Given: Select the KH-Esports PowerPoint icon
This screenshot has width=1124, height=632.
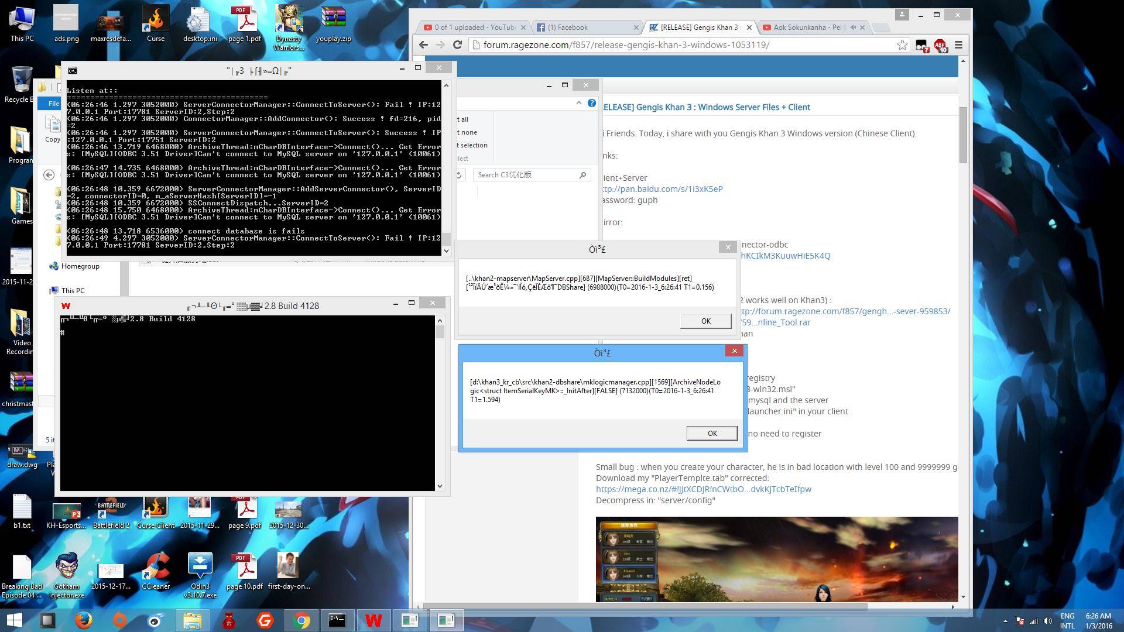Looking at the screenshot, I should pyautogui.click(x=66, y=515).
